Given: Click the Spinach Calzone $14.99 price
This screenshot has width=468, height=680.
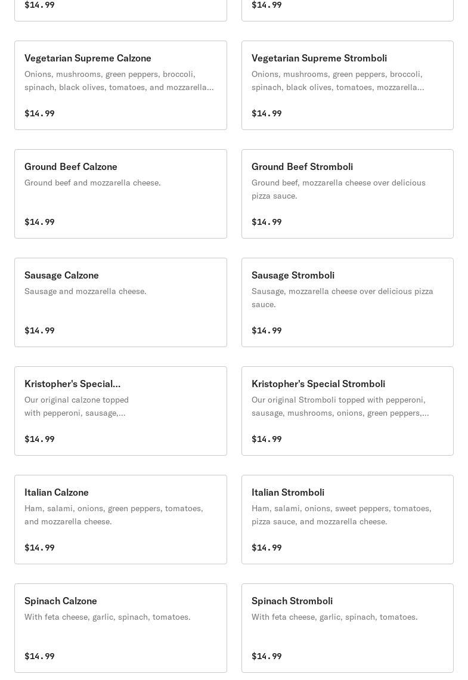Looking at the screenshot, I should (x=39, y=656).
